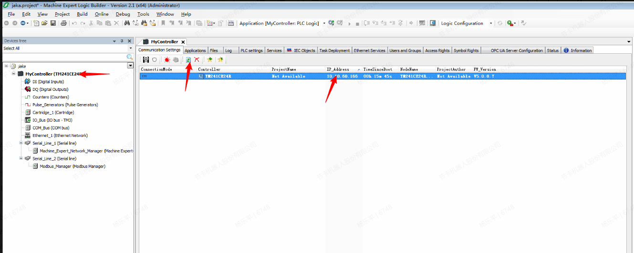Click the refresh controller list icon
Image resolution: width=634 pixels, height=253 pixels.
coord(188,59)
